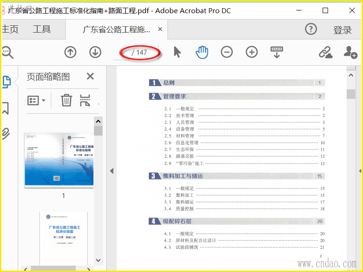363x272 pixels.
Task: Delete selected page with trash icon
Action: [x=66, y=100]
